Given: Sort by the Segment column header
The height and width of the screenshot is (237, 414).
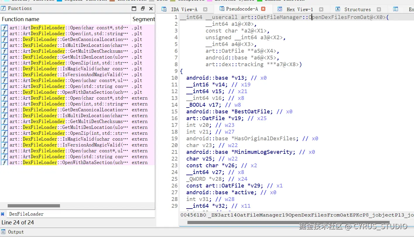Looking at the screenshot, I should [143, 19].
